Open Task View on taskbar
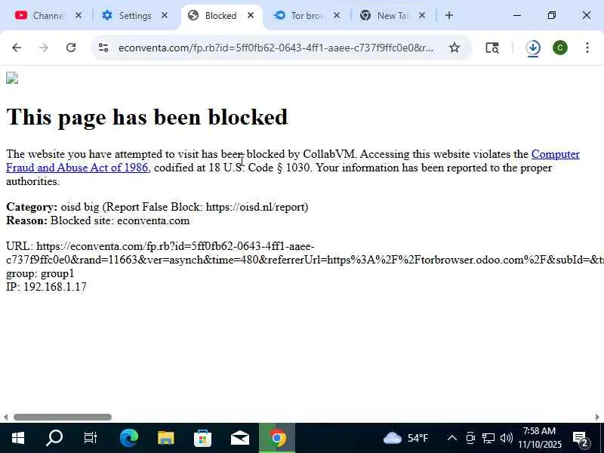604x453 pixels. (91, 438)
